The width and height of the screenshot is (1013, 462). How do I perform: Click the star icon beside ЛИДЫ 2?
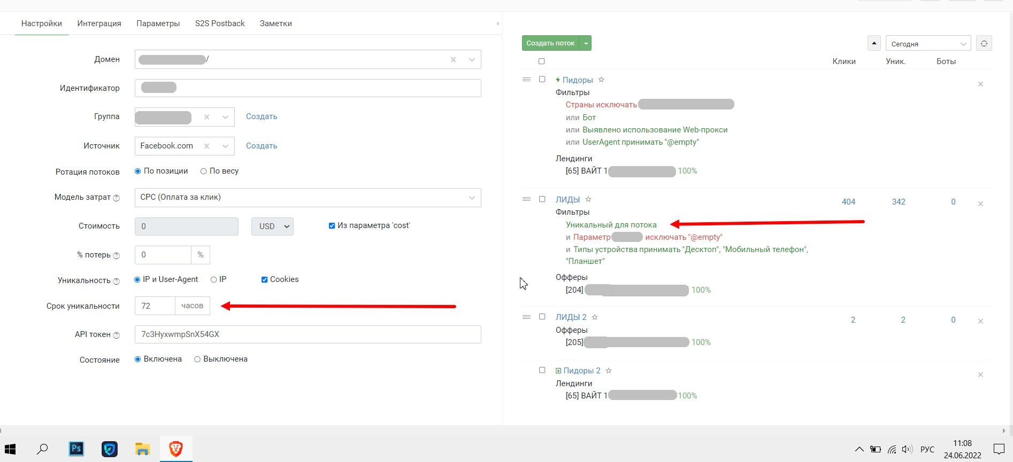point(595,317)
